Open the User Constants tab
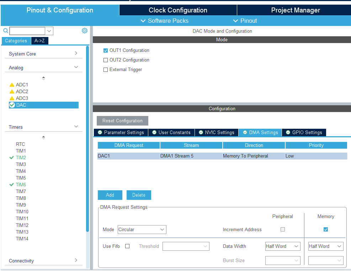The height and width of the screenshot is (271, 351). pyautogui.click(x=171, y=133)
